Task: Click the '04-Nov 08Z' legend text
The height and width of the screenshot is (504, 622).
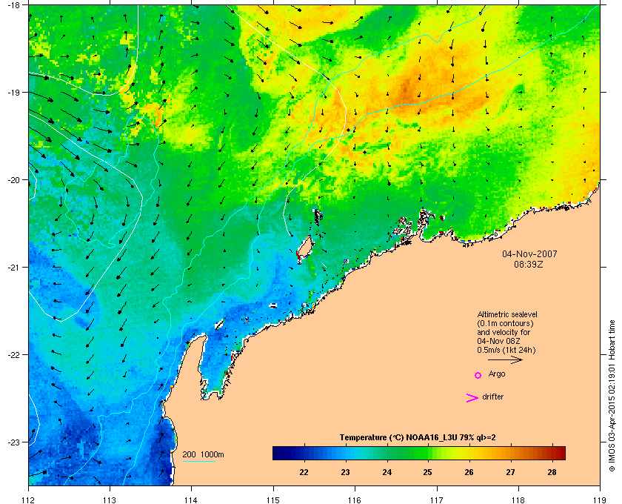Action: point(498,341)
